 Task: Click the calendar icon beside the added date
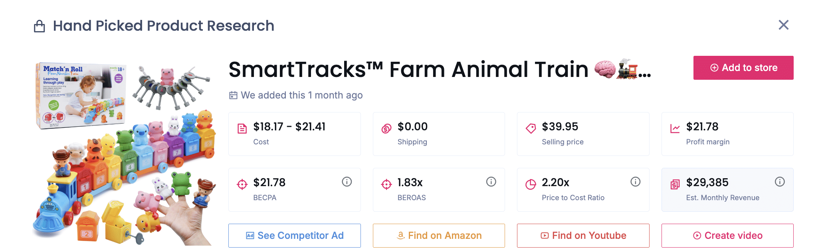pos(234,95)
